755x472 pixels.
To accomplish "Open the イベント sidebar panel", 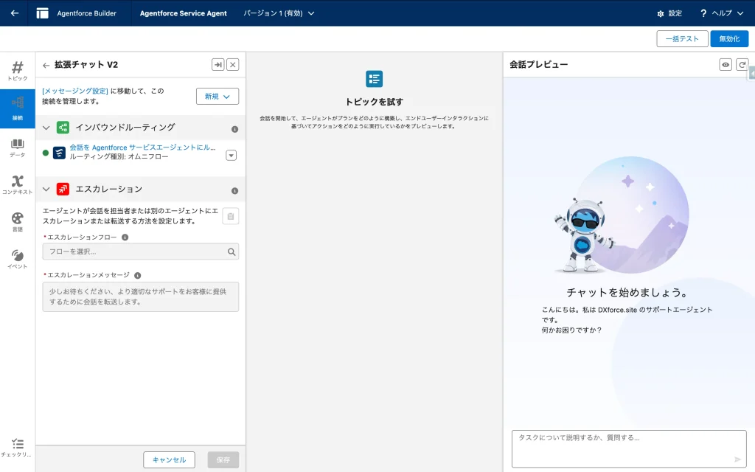I will click(18, 260).
